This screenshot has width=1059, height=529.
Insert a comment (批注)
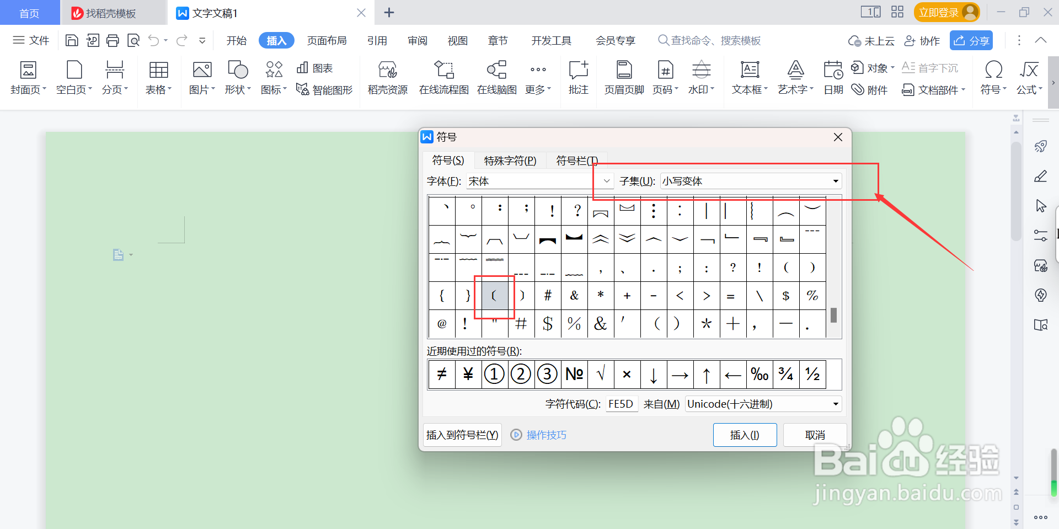tap(579, 77)
